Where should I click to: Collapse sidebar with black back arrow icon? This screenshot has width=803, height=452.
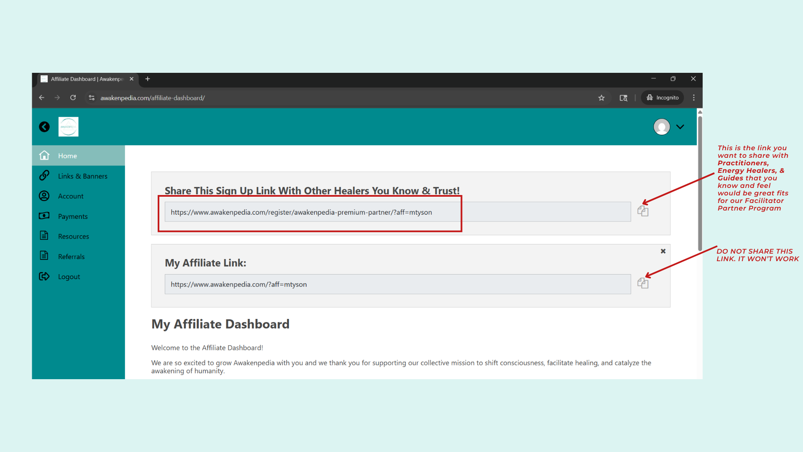(x=44, y=127)
